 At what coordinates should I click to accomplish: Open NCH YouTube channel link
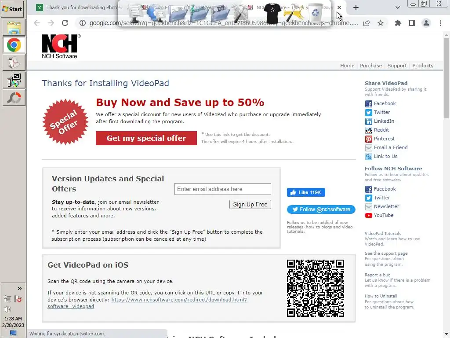point(379,215)
